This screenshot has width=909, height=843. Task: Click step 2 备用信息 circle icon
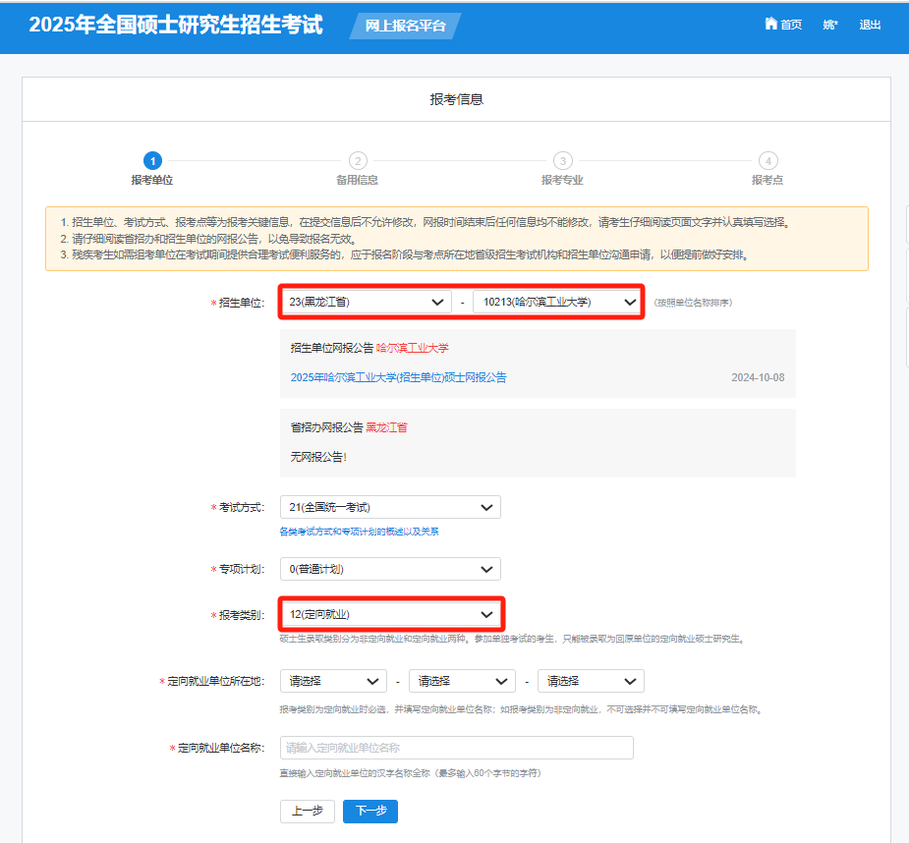tap(358, 161)
